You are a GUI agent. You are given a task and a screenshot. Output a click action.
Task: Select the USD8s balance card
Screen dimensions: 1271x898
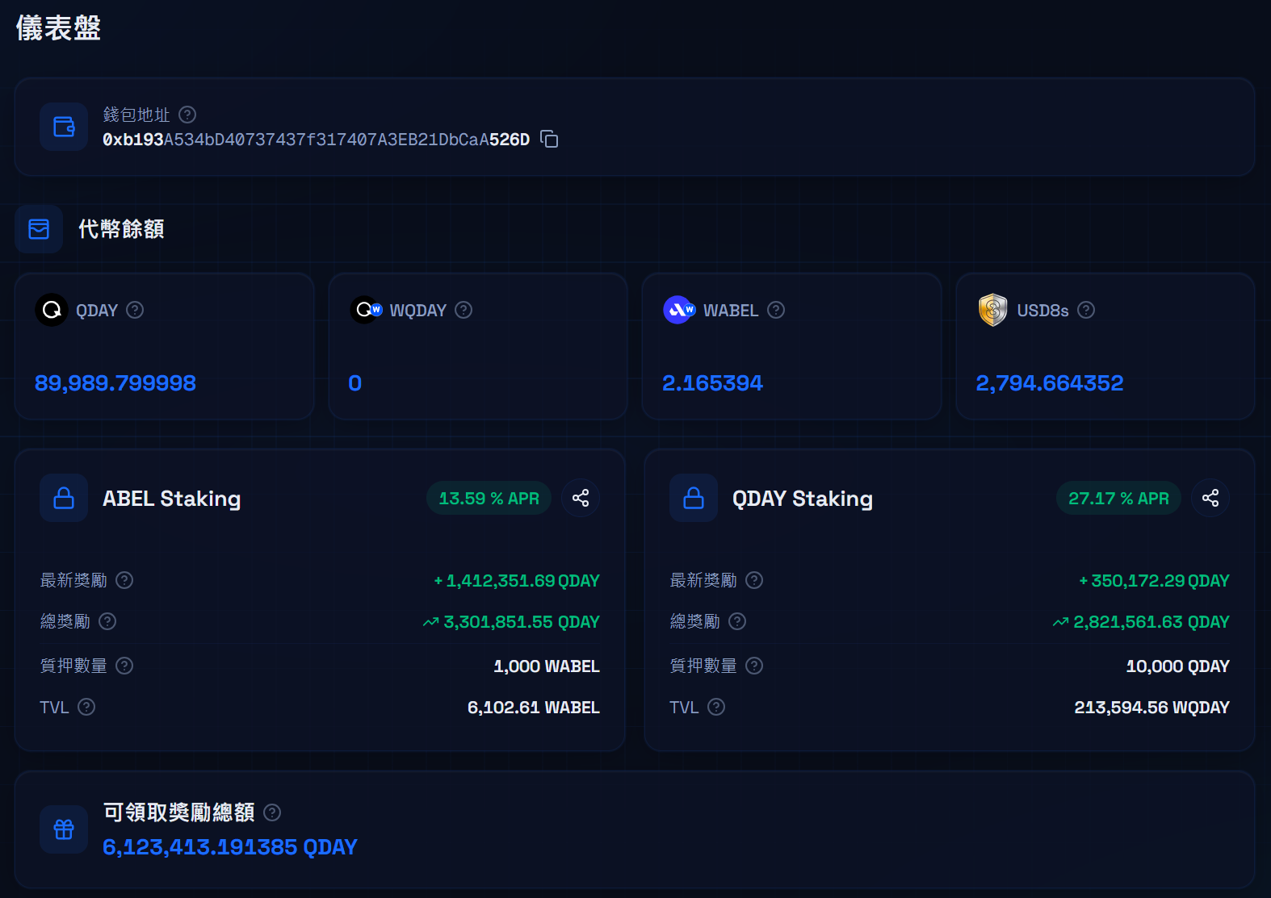(1105, 346)
